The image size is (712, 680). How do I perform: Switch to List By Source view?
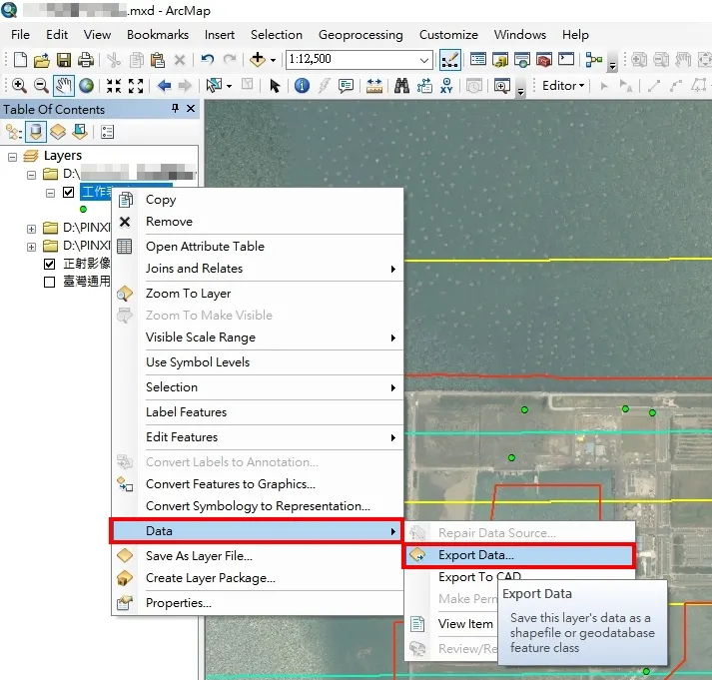36,131
